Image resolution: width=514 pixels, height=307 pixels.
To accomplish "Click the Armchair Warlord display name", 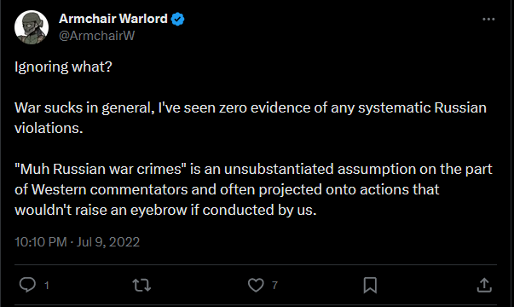I will click(113, 19).
